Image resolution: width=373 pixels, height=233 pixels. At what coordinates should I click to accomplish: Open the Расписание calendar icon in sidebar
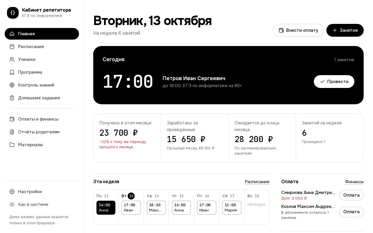coord(12,47)
